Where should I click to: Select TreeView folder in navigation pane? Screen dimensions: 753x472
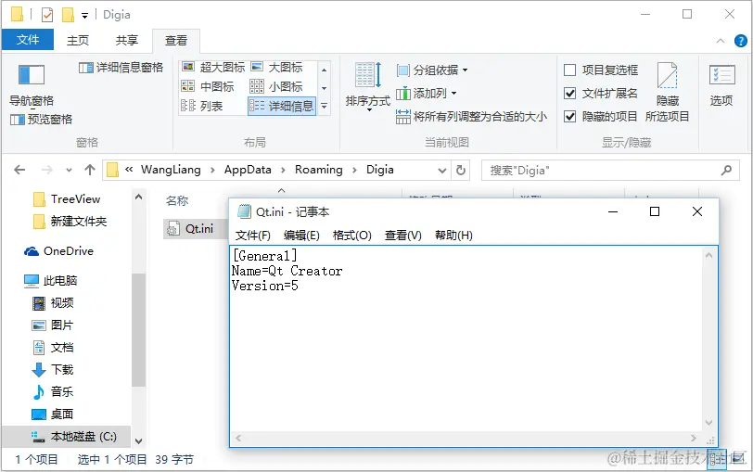coord(67,199)
